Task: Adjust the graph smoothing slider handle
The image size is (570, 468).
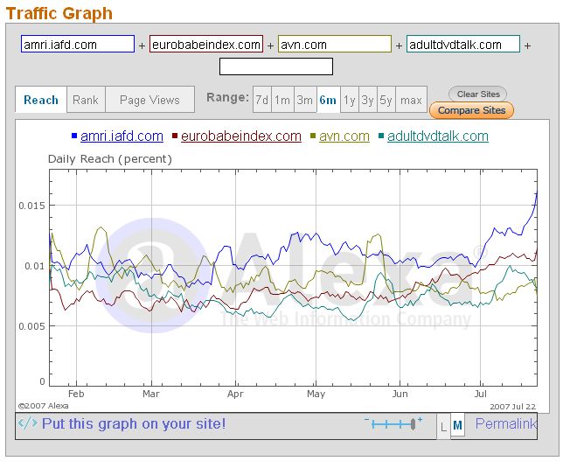Action: 413,424
